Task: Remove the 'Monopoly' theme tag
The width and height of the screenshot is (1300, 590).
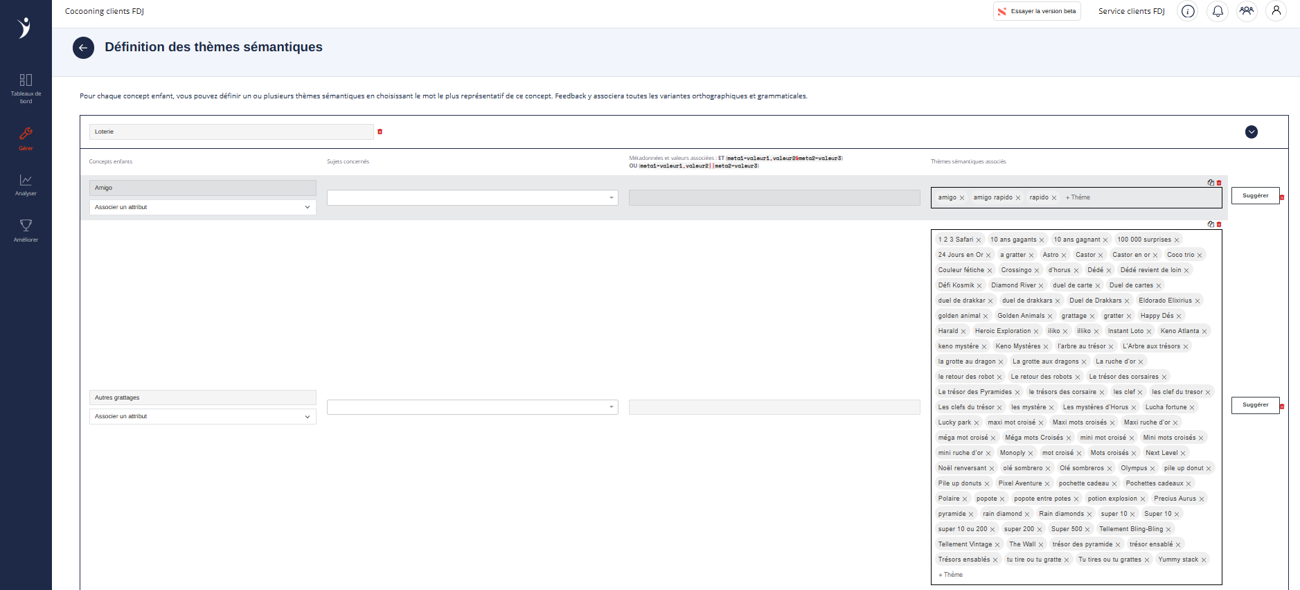Action: pyautogui.click(x=1031, y=454)
